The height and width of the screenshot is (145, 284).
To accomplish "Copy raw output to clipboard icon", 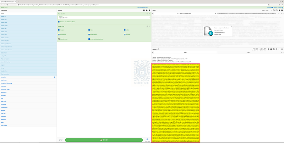I will (x=274, y=49).
